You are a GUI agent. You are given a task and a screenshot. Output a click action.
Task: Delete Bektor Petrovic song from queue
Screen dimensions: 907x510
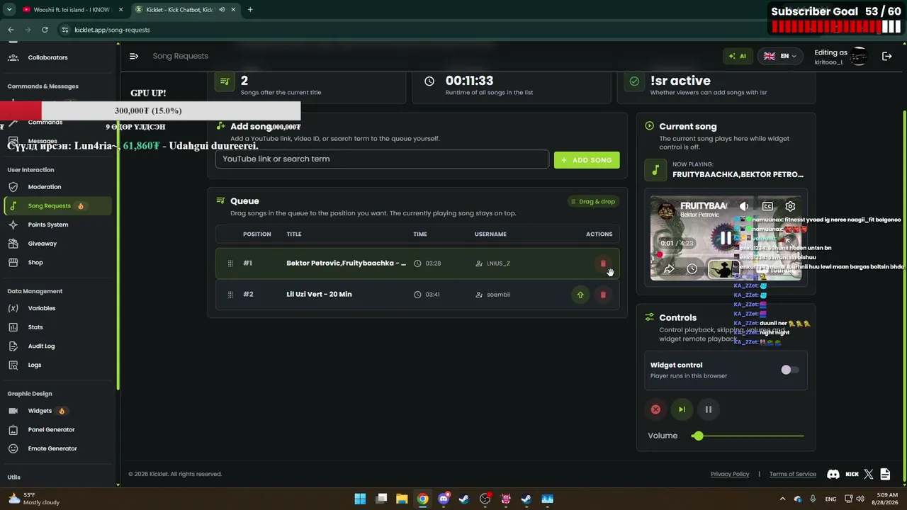(x=603, y=263)
